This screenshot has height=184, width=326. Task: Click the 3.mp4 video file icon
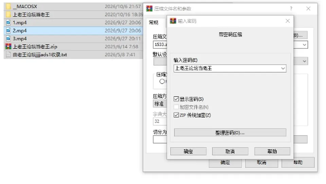pyautogui.click(x=8, y=39)
